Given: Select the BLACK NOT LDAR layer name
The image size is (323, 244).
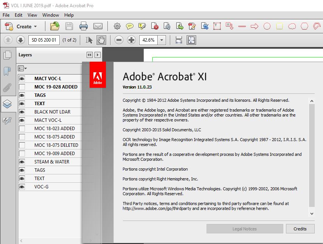Looking at the screenshot, I should point(52,112).
